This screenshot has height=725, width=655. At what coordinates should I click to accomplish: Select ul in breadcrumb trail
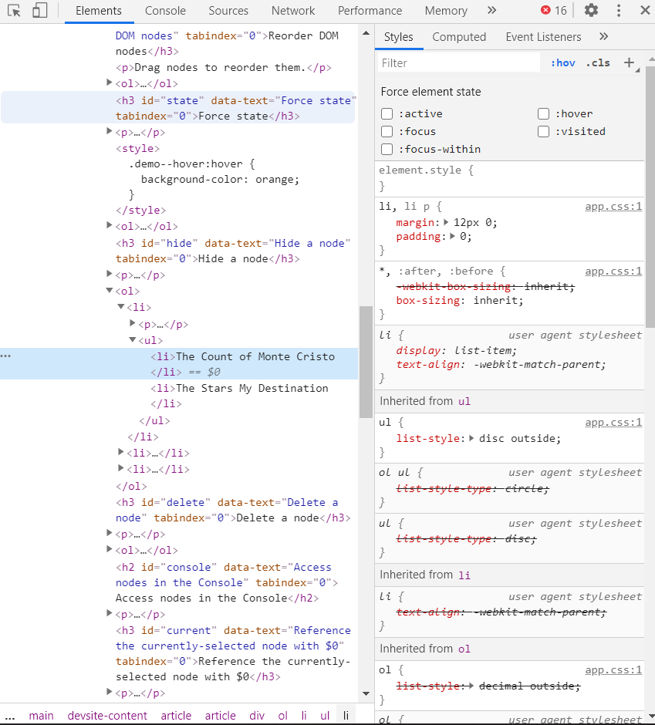(325, 716)
